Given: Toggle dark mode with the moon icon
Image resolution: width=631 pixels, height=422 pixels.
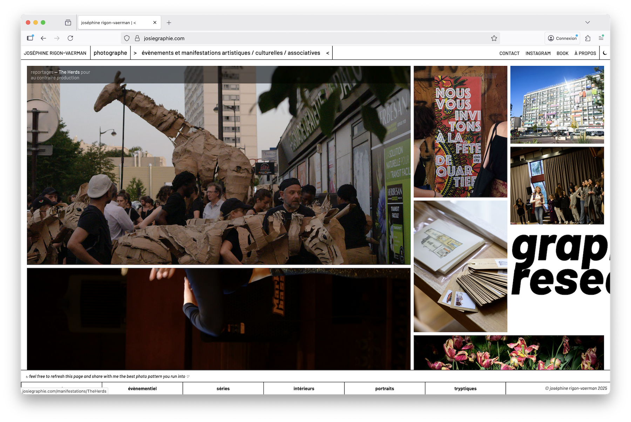Looking at the screenshot, I should [605, 53].
